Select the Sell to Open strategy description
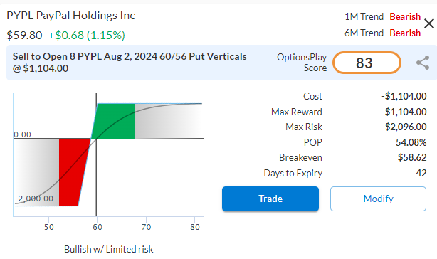437x259 pixels. coord(130,63)
